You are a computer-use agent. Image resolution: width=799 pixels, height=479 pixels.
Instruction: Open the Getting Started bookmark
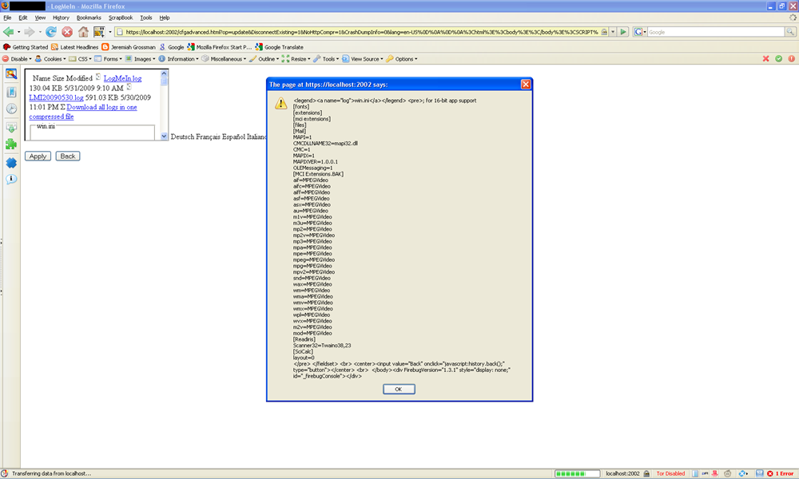tap(26, 47)
